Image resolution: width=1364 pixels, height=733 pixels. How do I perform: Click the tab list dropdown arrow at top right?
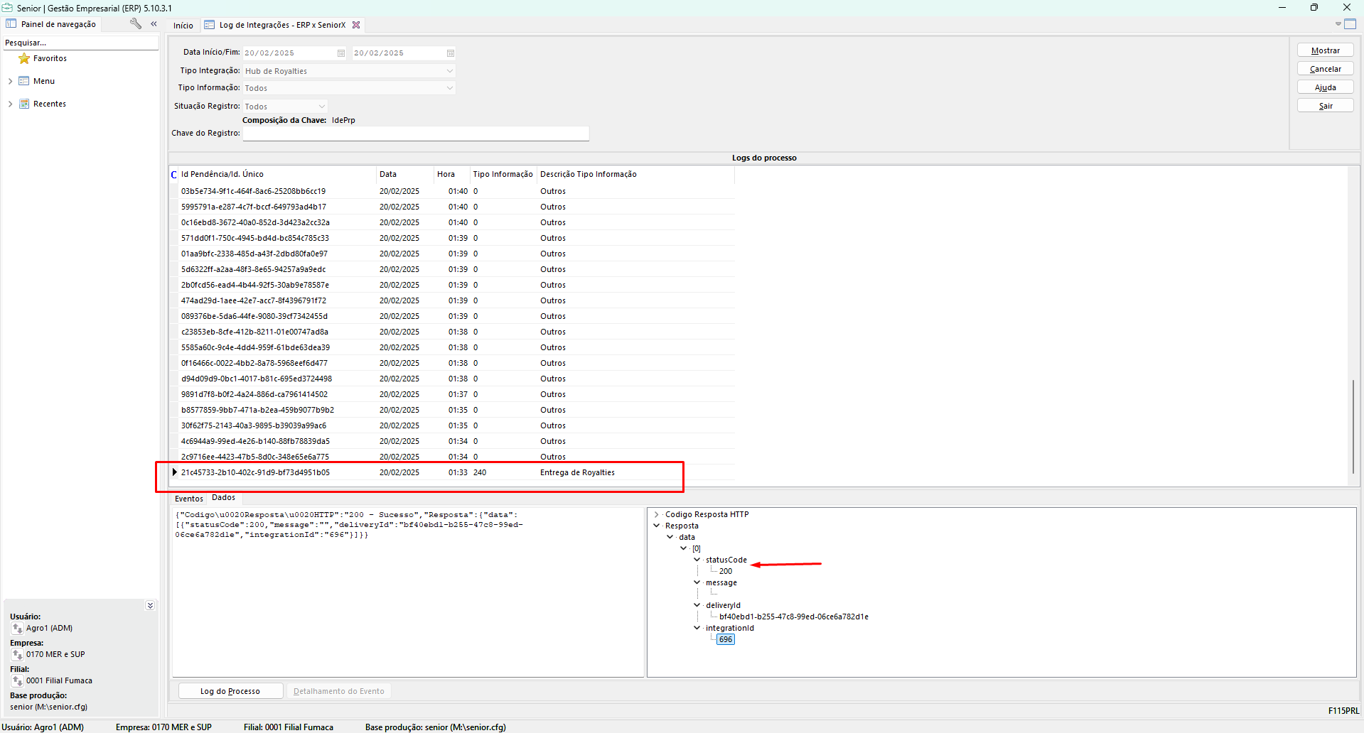click(x=1338, y=24)
